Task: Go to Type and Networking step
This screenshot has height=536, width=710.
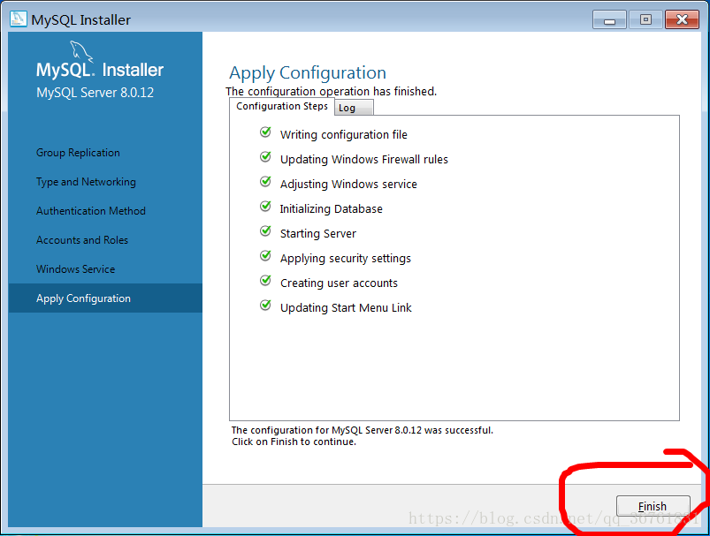Action: (86, 182)
